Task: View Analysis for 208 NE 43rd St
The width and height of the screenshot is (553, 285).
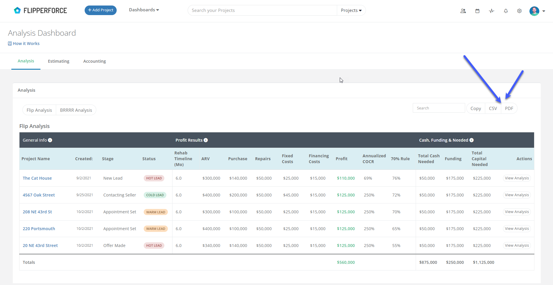Action: [x=517, y=212]
